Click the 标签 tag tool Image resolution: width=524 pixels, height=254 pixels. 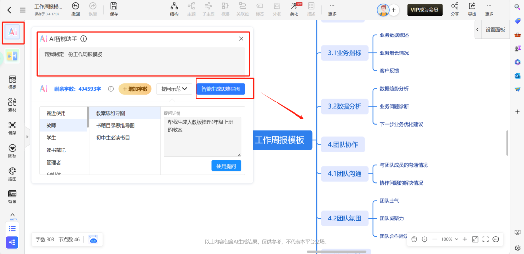260,9
